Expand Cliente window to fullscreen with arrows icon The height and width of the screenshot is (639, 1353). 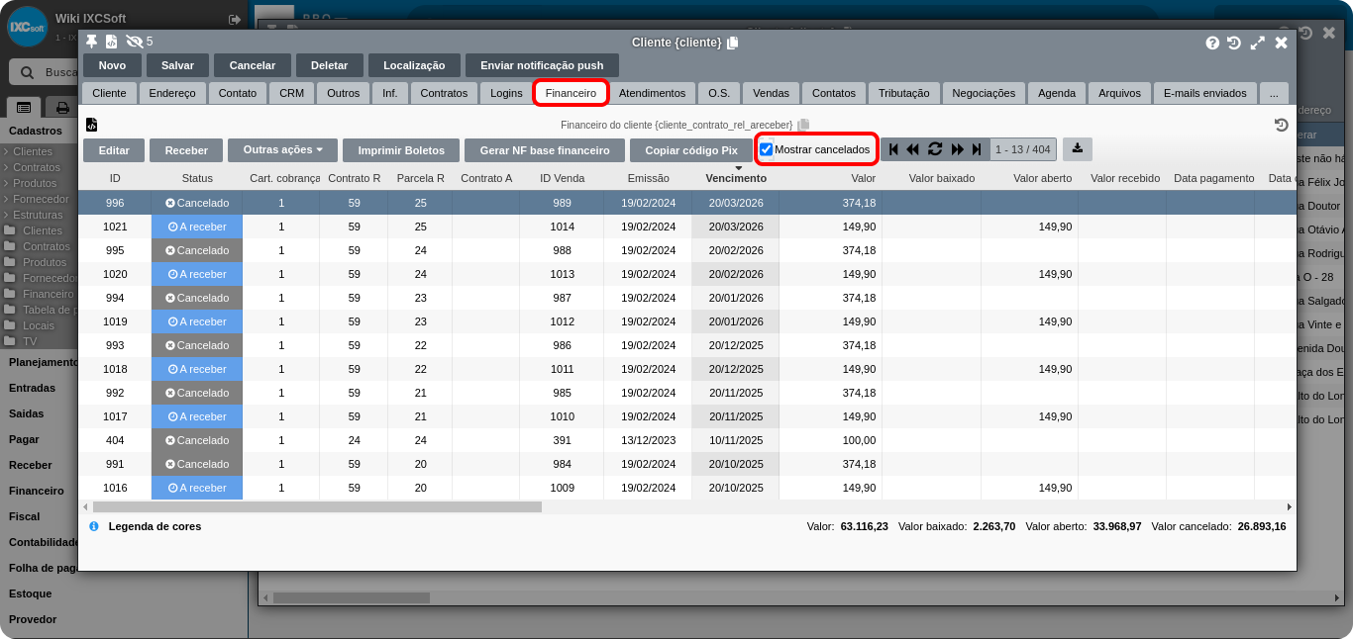point(1258,43)
